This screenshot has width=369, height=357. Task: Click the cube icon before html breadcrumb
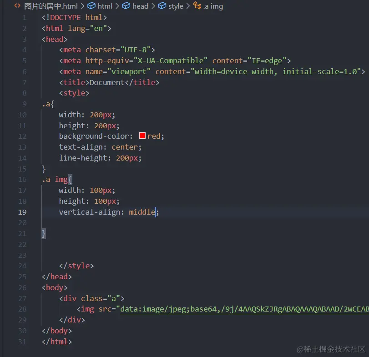pos(91,6)
